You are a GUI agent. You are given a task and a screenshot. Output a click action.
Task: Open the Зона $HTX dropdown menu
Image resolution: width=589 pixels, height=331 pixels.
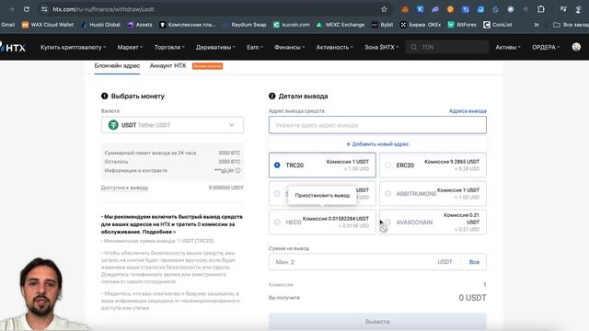click(381, 47)
